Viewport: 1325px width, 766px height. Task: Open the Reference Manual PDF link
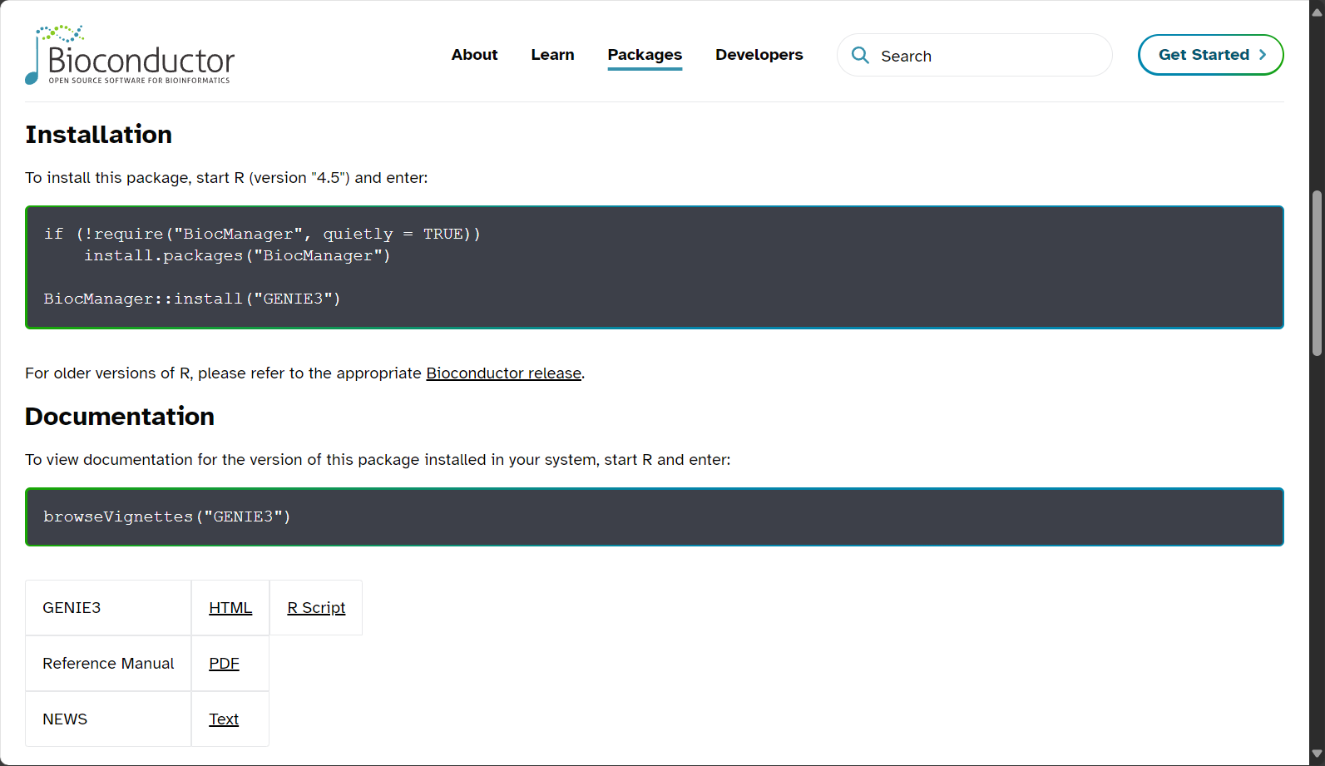(224, 664)
